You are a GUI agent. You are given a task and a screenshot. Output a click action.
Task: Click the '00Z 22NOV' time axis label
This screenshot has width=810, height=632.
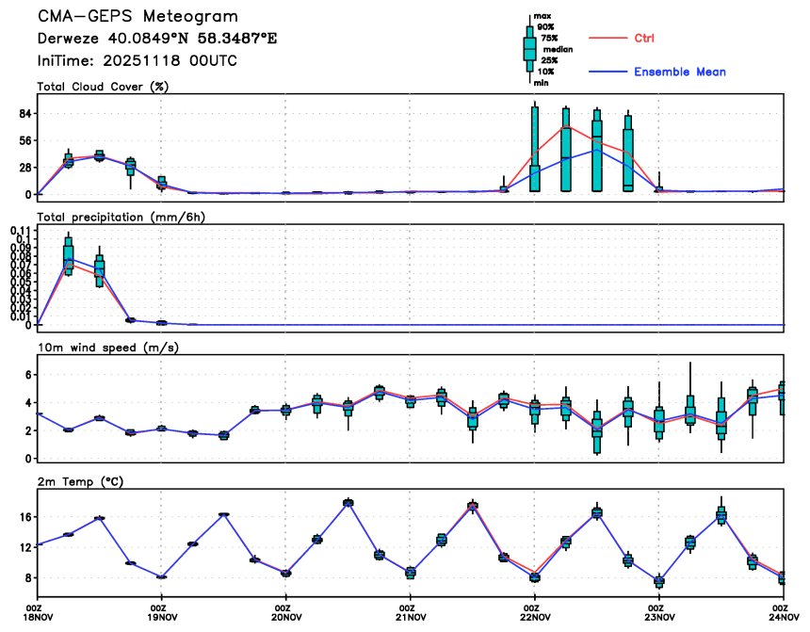click(x=535, y=613)
